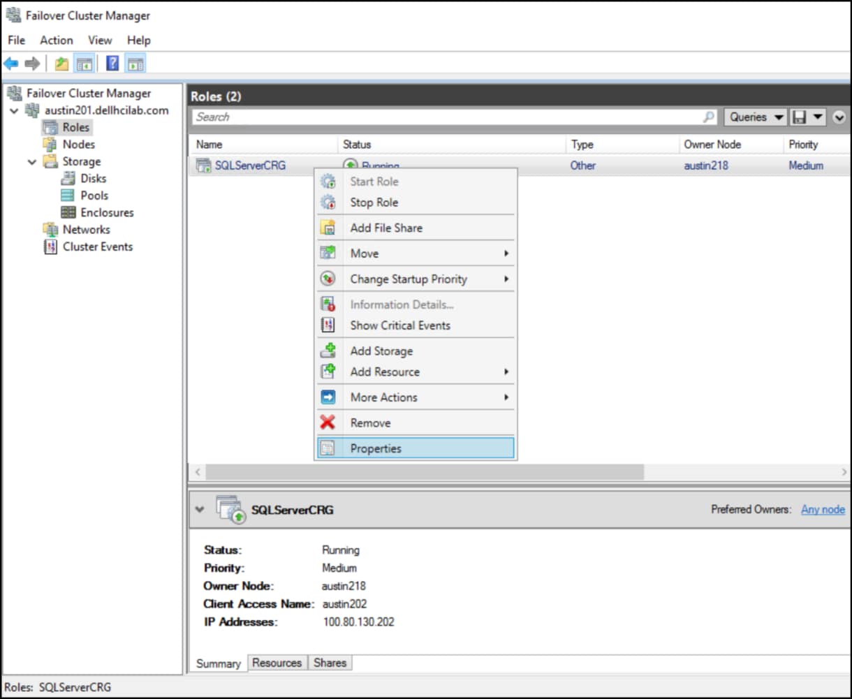This screenshot has height=699, width=852.
Task: Click the Cluster Events tree icon
Action: (50, 247)
